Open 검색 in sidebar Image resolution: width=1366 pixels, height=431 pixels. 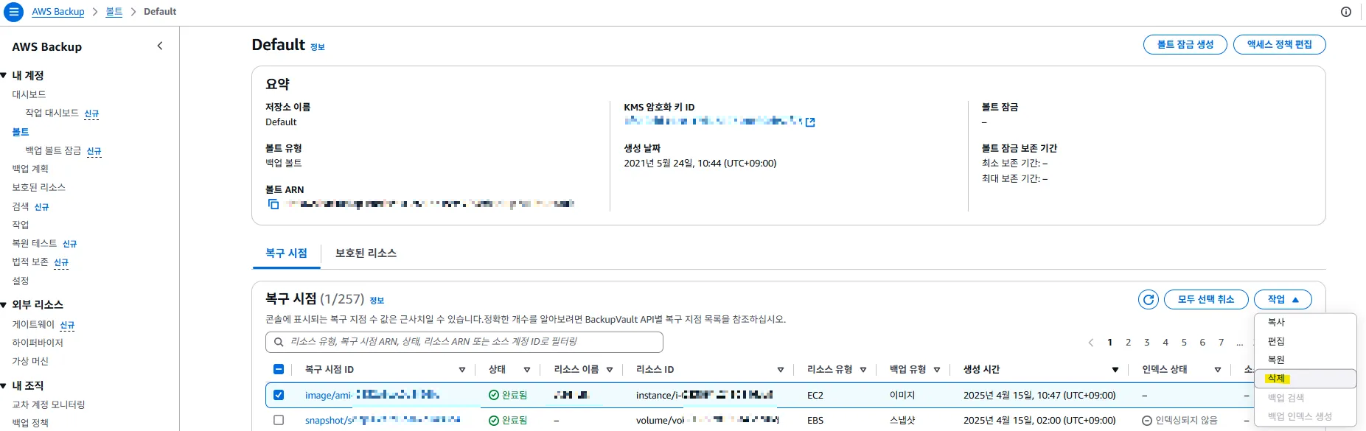(x=21, y=206)
